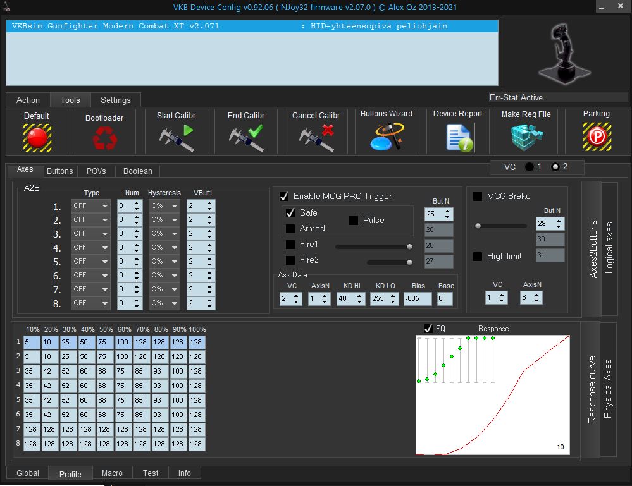Open Type dropdown for A2B row 8
632x486 pixels.
click(x=90, y=303)
